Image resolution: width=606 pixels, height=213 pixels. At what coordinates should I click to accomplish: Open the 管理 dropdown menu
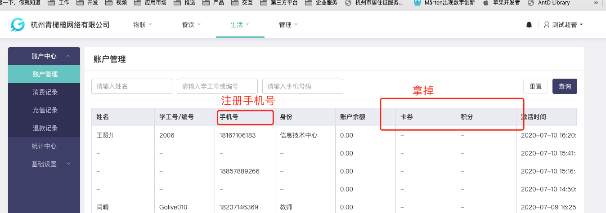(x=288, y=25)
